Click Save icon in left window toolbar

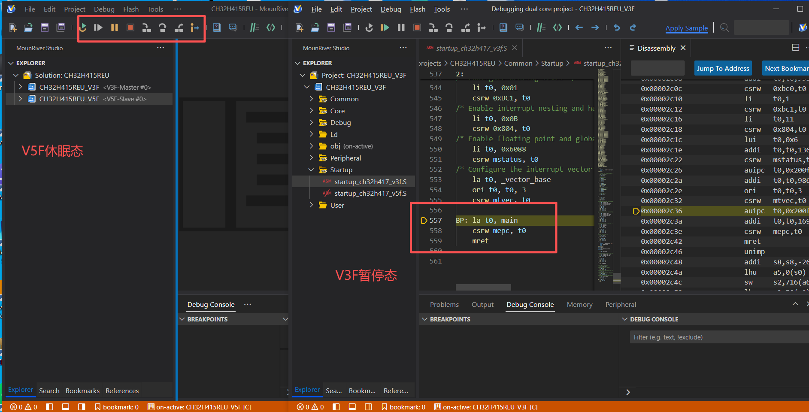45,27
